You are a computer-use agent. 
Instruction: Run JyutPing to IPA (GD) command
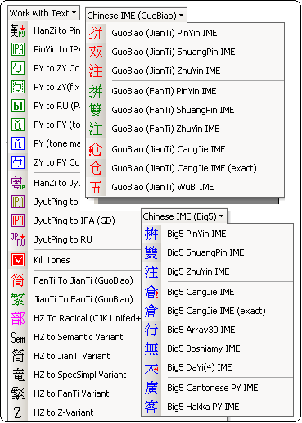click(74, 221)
